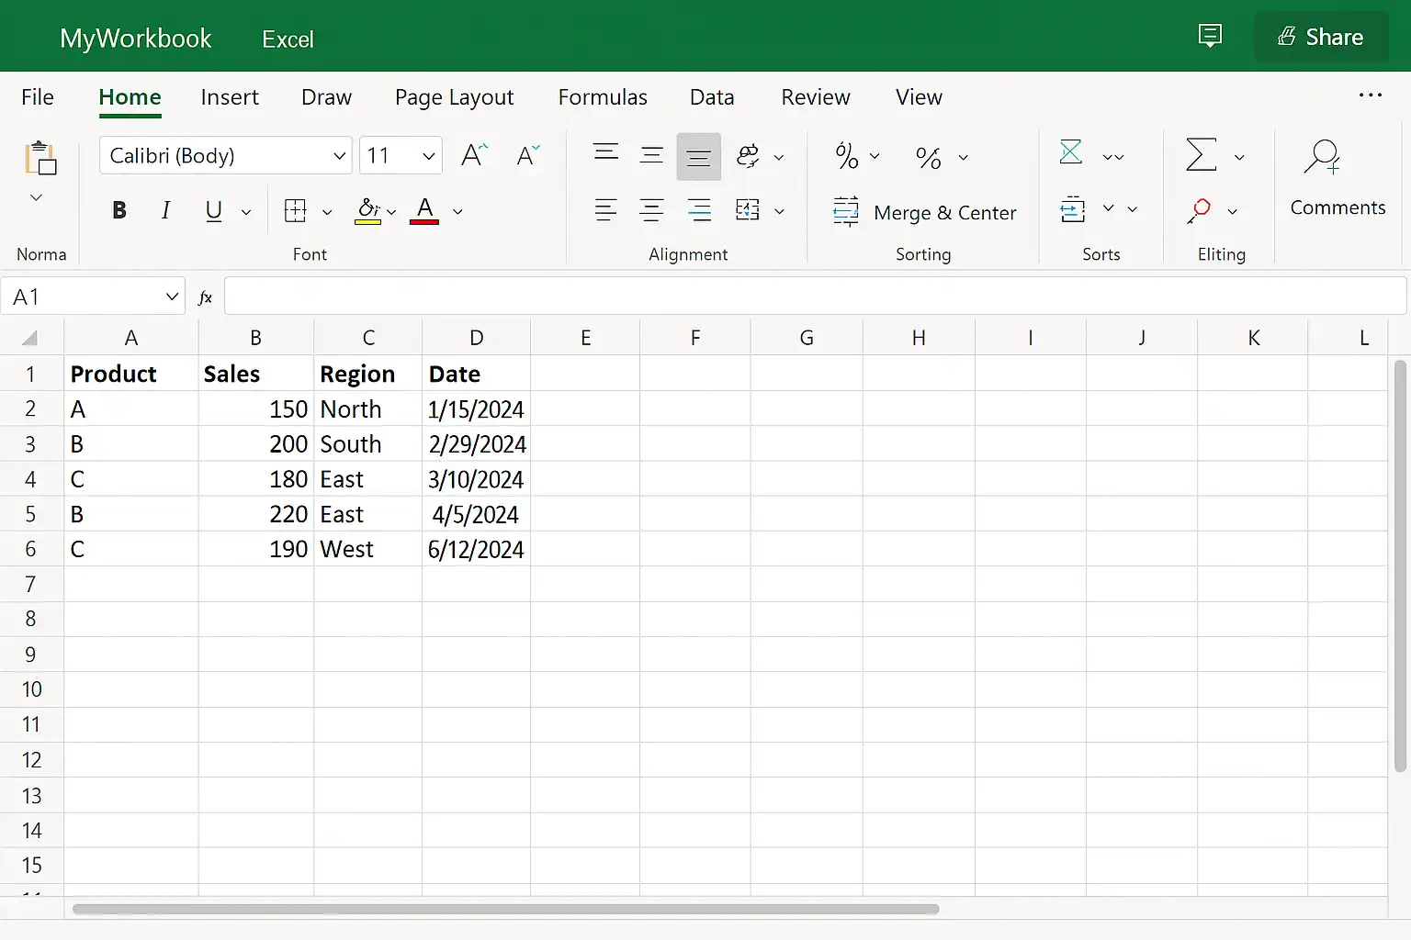
Task: Expand the Name Box A1 dropdown
Action: tap(172, 297)
